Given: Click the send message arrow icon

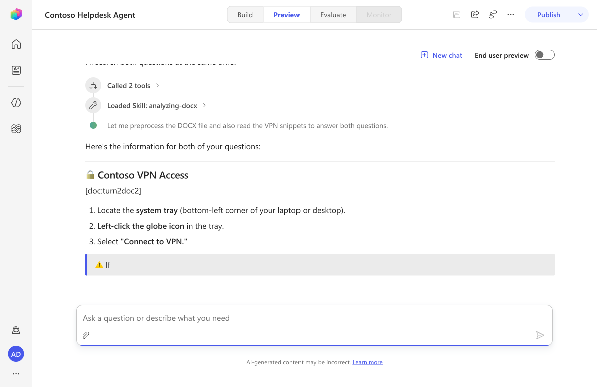Looking at the screenshot, I should (x=540, y=335).
